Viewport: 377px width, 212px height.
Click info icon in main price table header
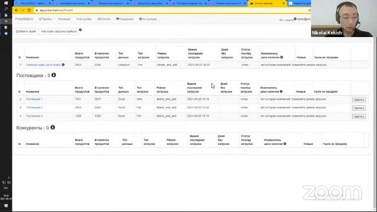tap(282, 57)
